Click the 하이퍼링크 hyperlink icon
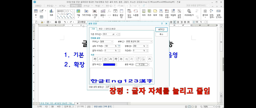 [189, 13]
